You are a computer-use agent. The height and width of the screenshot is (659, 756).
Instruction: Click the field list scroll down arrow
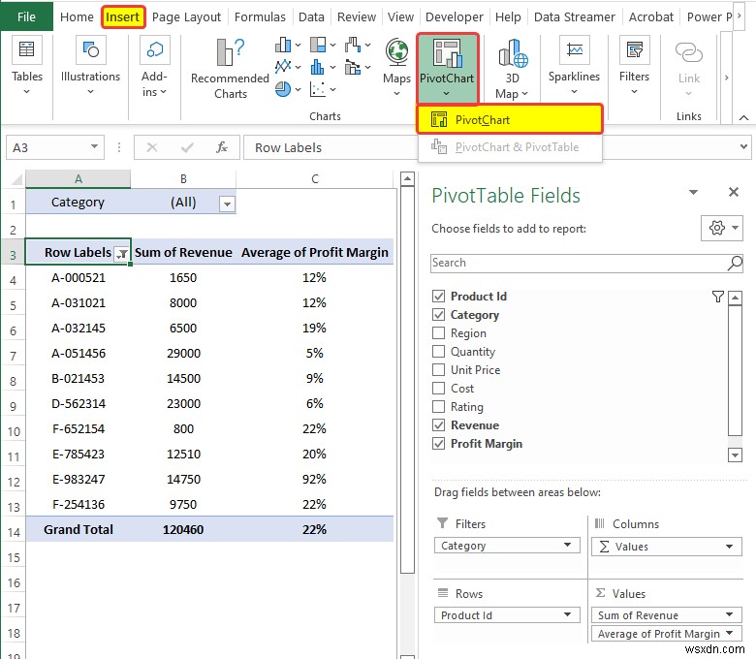click(735, 455)
